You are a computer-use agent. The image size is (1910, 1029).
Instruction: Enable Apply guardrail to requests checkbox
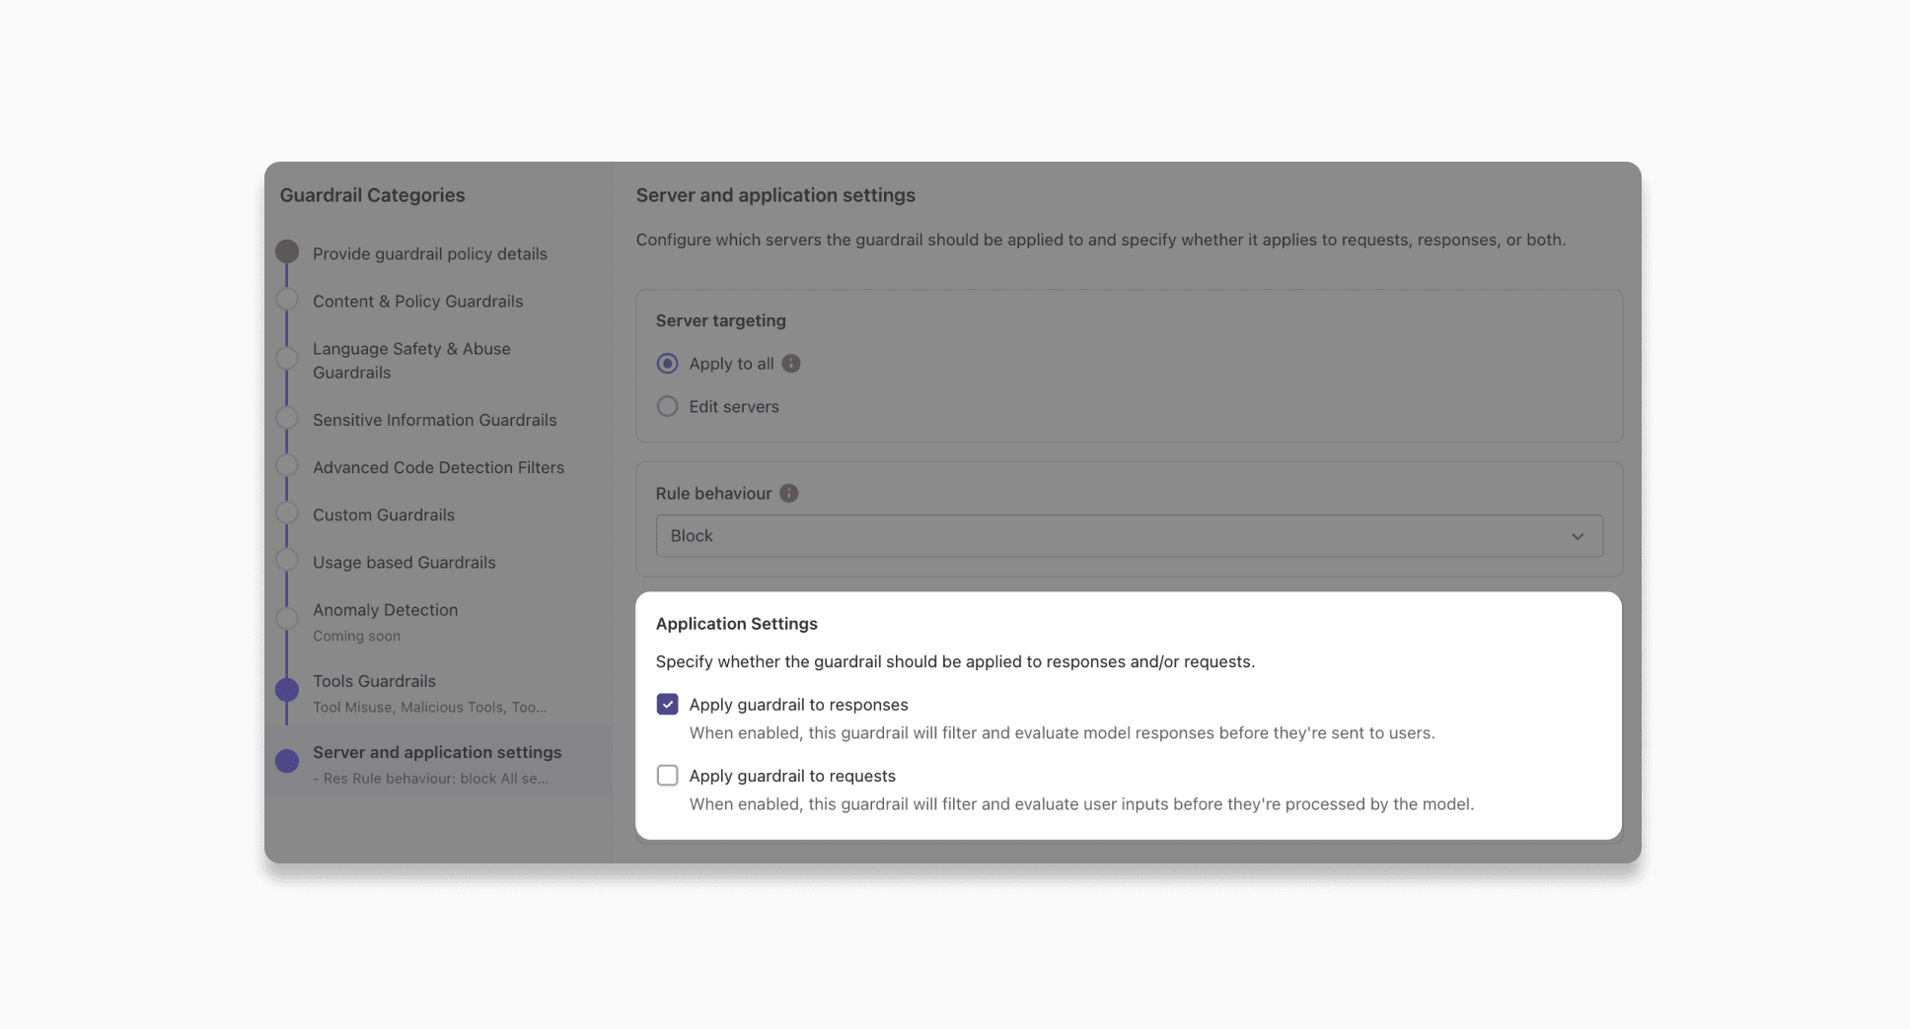tap(668, 775)
